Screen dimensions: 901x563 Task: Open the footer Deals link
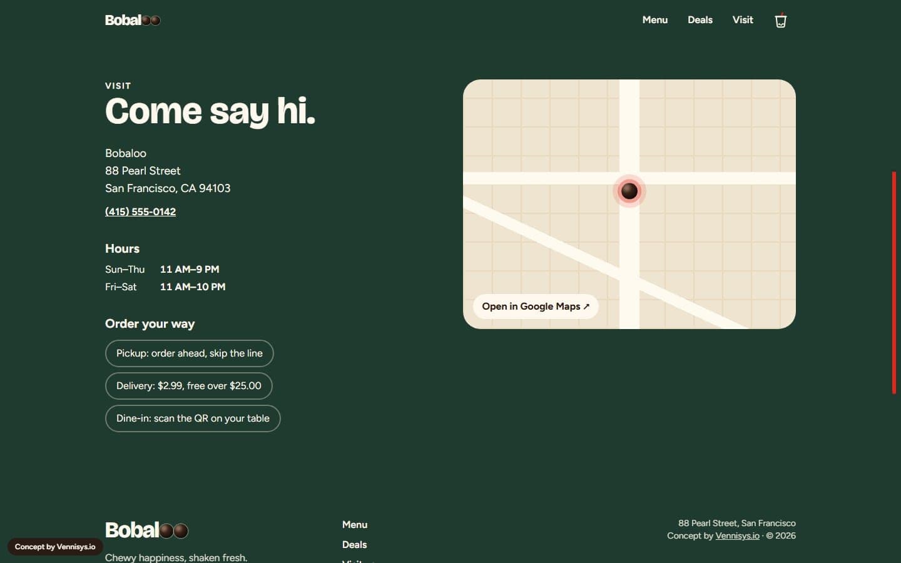(354, 545)
